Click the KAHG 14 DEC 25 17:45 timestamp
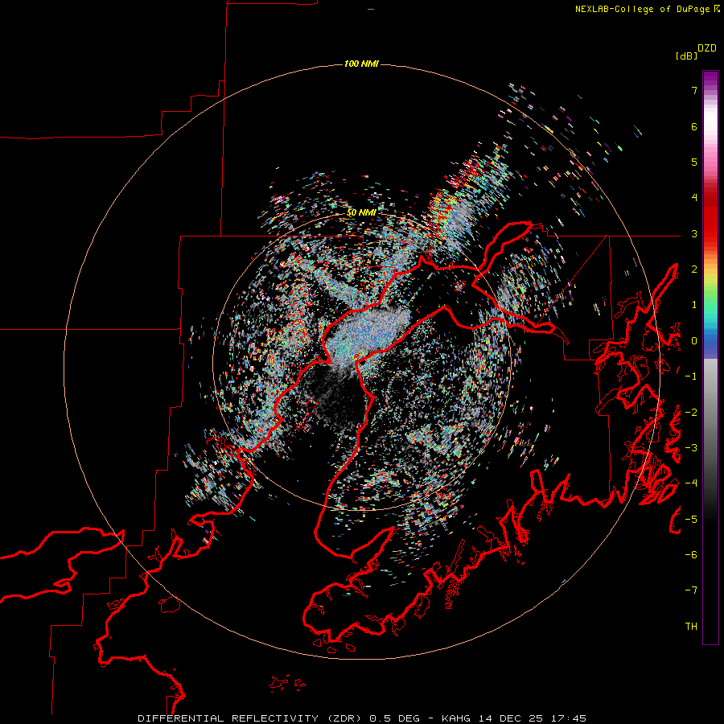 tap(514, 718)
